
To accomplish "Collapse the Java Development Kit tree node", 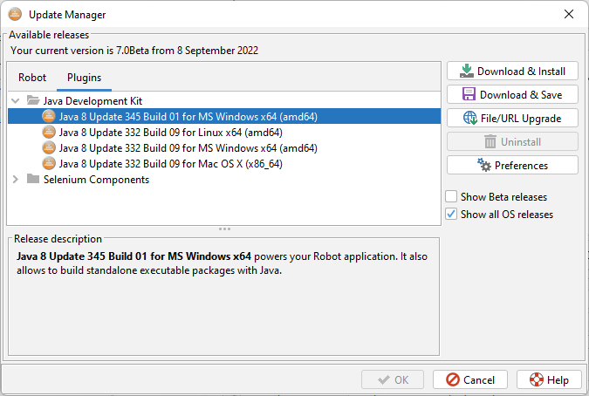I will [x=16, y=101].
